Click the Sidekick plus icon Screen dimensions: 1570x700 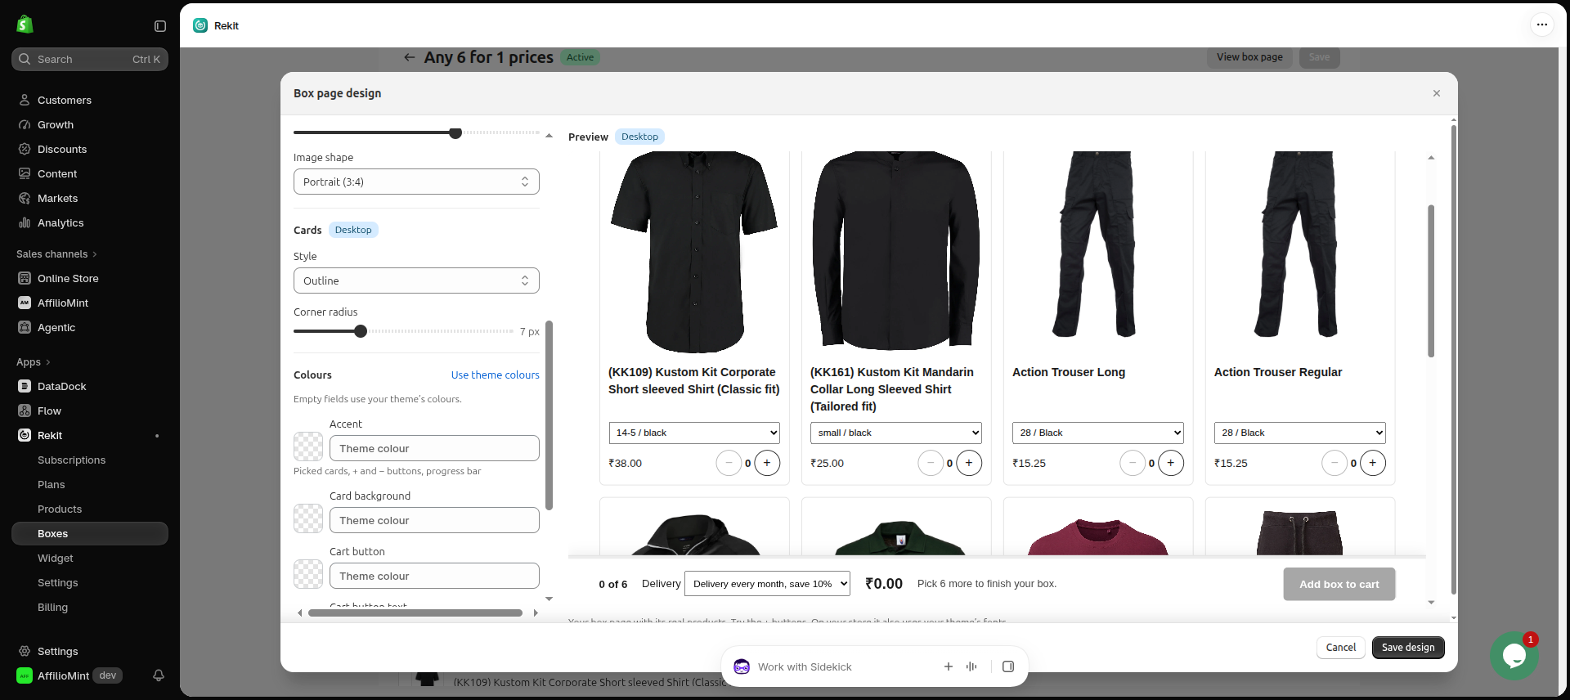(949, 666)
